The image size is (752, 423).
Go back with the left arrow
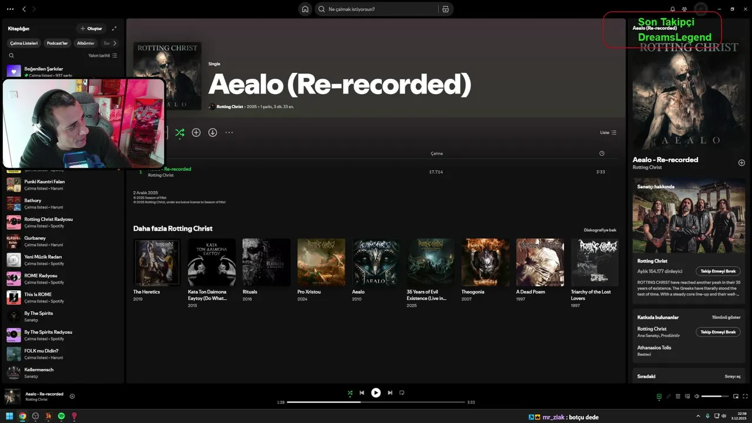[24, 9]
